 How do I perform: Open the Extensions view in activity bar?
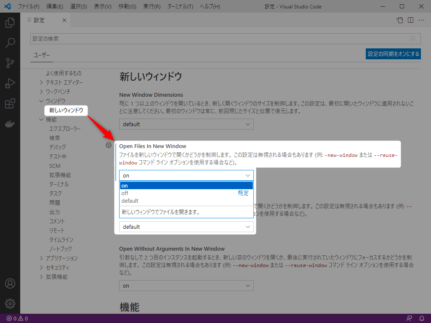coord(10,103)
